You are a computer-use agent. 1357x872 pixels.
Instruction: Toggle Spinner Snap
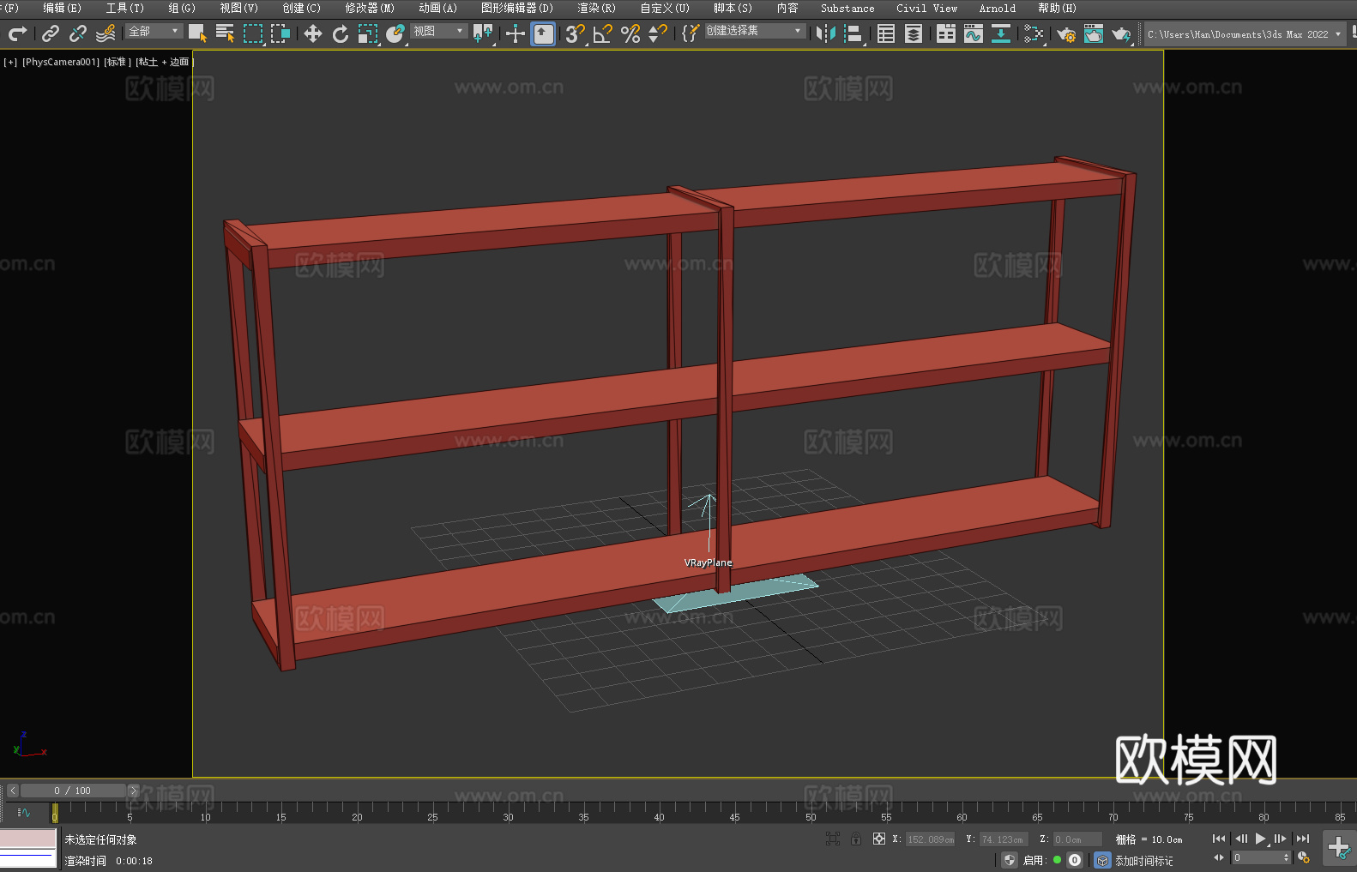coord(658,33)
